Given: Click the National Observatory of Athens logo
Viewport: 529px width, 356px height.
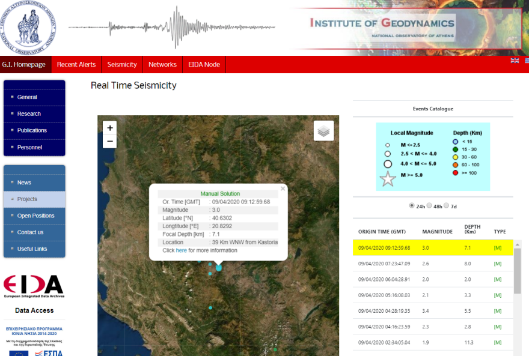Looking at the screenshot, I should click(30, 28).
